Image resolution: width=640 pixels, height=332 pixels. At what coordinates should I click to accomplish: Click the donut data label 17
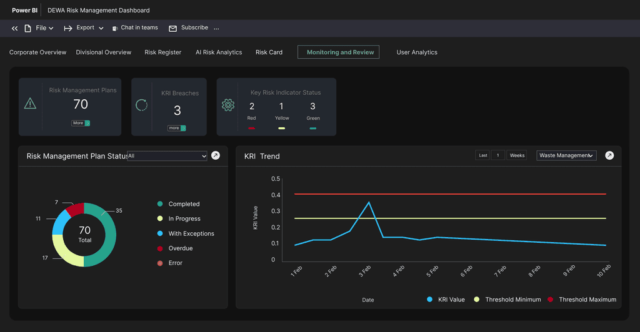[45, 258]
